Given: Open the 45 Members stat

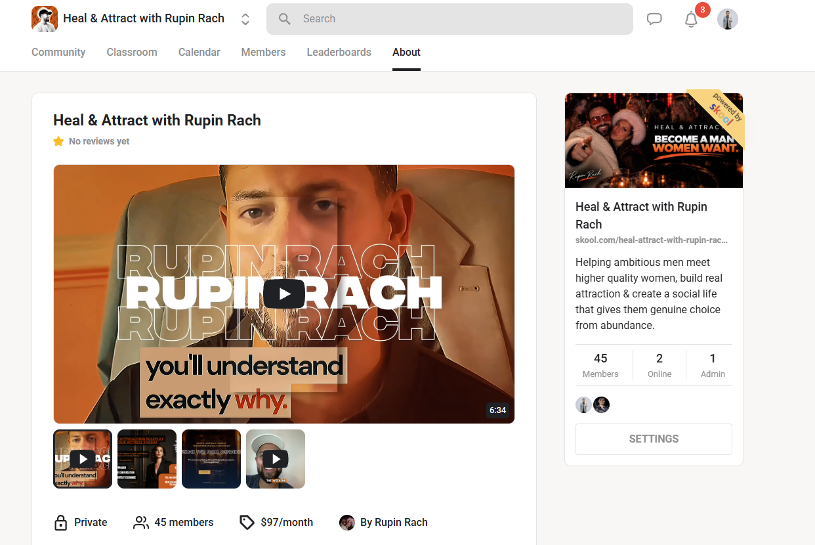Looking at the screenshot, I should point(600,365).
